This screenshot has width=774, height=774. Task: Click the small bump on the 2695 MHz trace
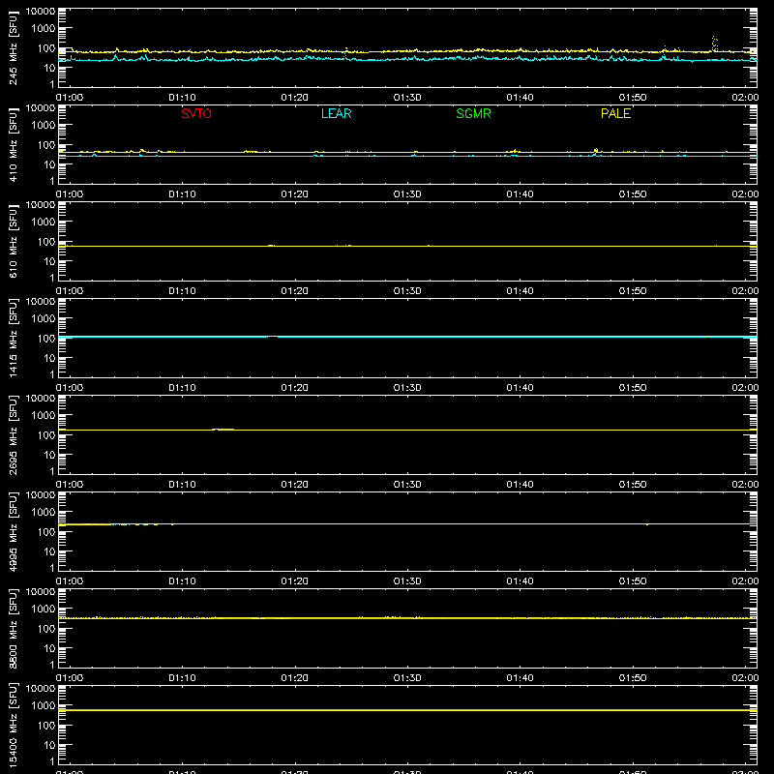click(x=223, y=430)
